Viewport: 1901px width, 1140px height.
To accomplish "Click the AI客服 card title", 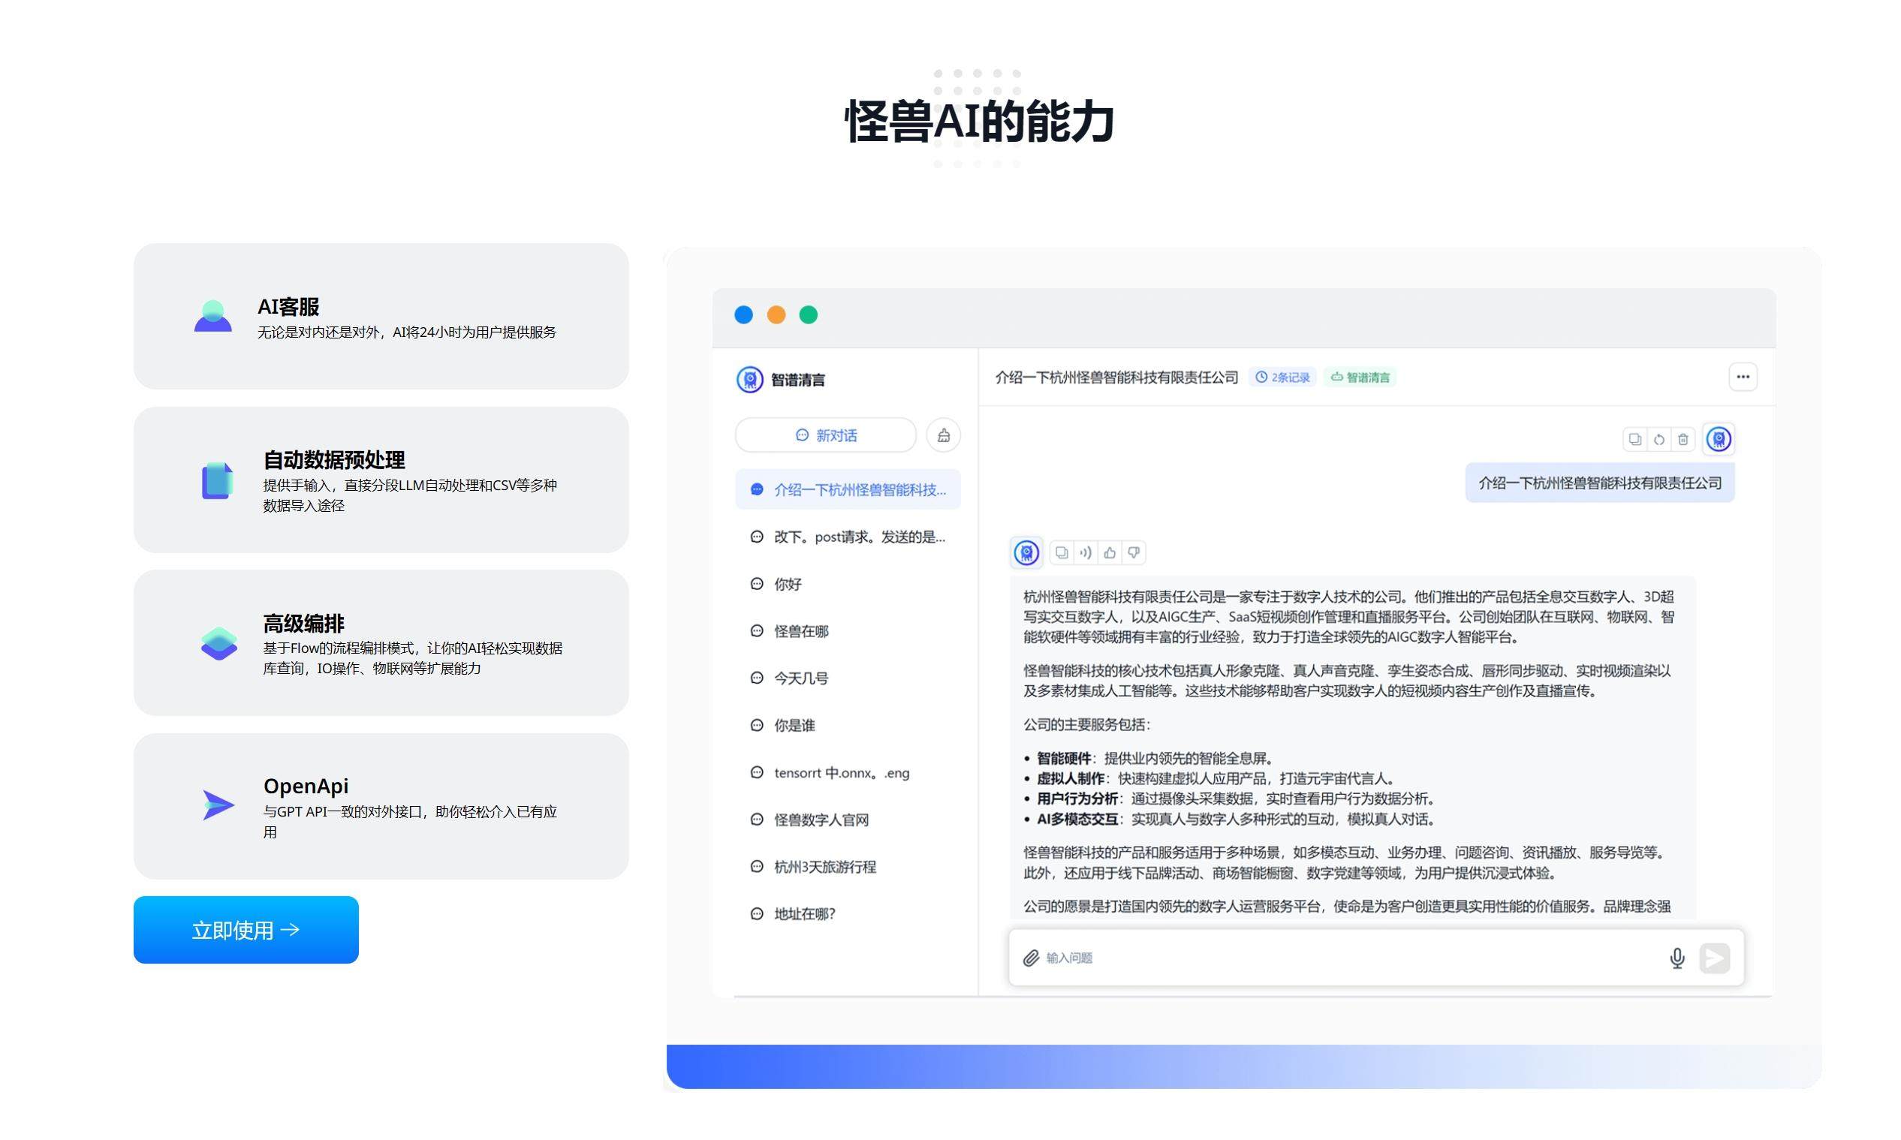I will point(288,306).
